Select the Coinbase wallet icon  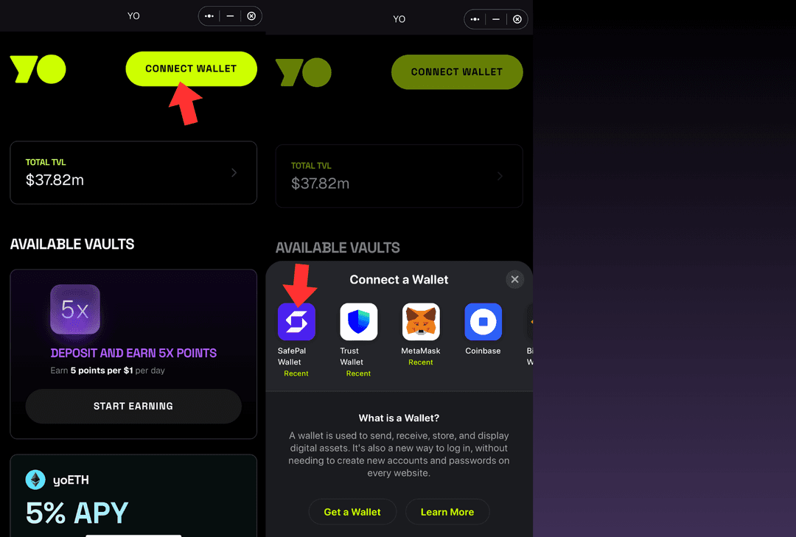483,322
